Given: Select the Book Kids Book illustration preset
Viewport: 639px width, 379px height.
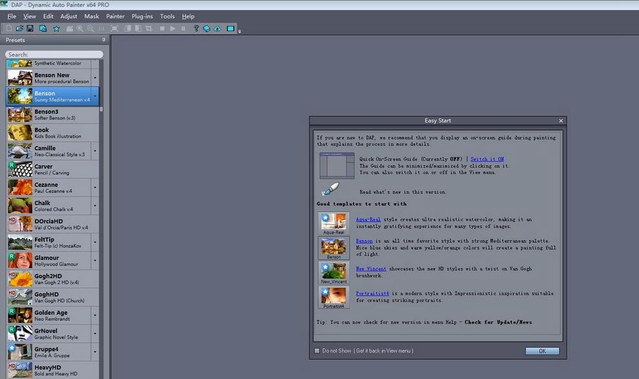Looking at the screenshot, I should click(52, 133).
